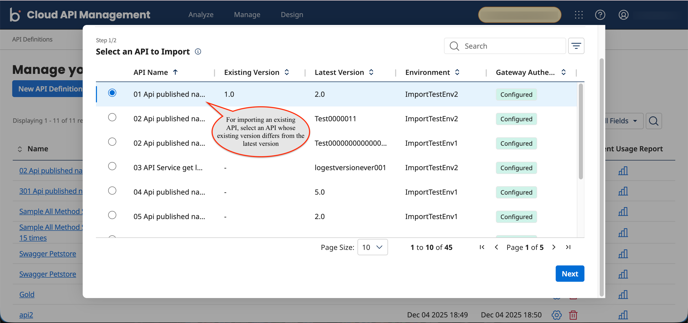The height and width of the screenshot is (323, 688).
Task: Go to the last page of results
Action: click(x=568, y=247)
